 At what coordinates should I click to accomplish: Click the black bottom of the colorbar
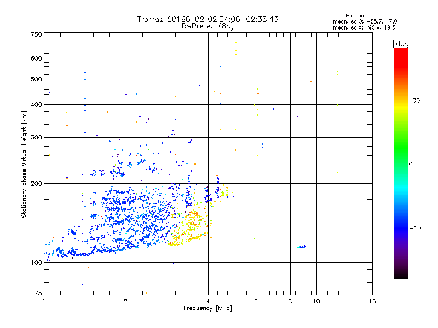tap(401, 275)
